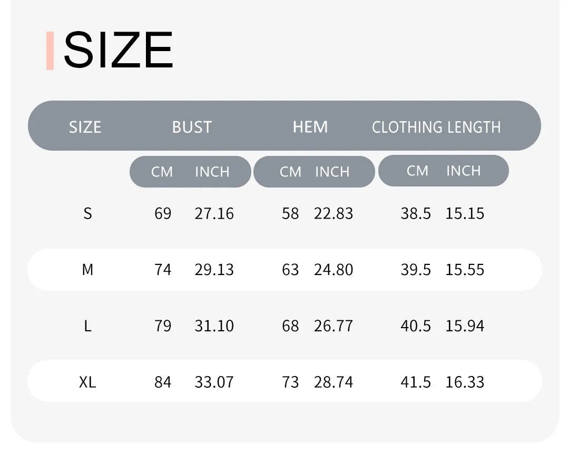Screen dimensions: 569x453
Task: Click the L size row label
Action: [87, 326]
